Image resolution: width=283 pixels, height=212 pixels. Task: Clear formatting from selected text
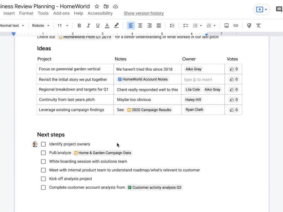[x=259, y=25]
